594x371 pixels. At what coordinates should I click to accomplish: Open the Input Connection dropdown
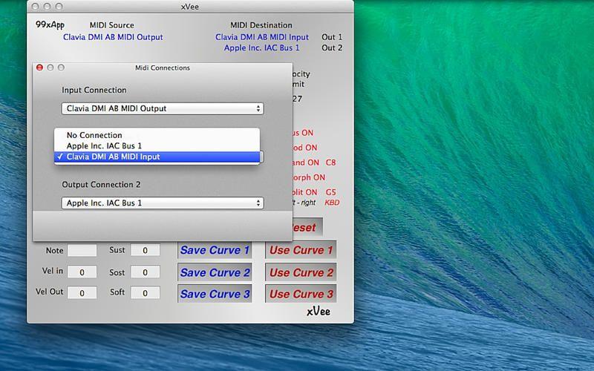pyautogui.click(x=163, y=108)
